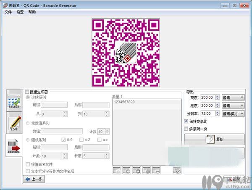The image size is (252, 190).
Task: Enable 文本拆分字符作为文件名后 checkbox
Action: pyautogui.click(x=28, y=171)
